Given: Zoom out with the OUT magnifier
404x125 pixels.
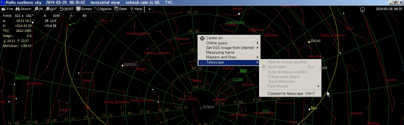Looking at the screenshot, I should [48, 9].
